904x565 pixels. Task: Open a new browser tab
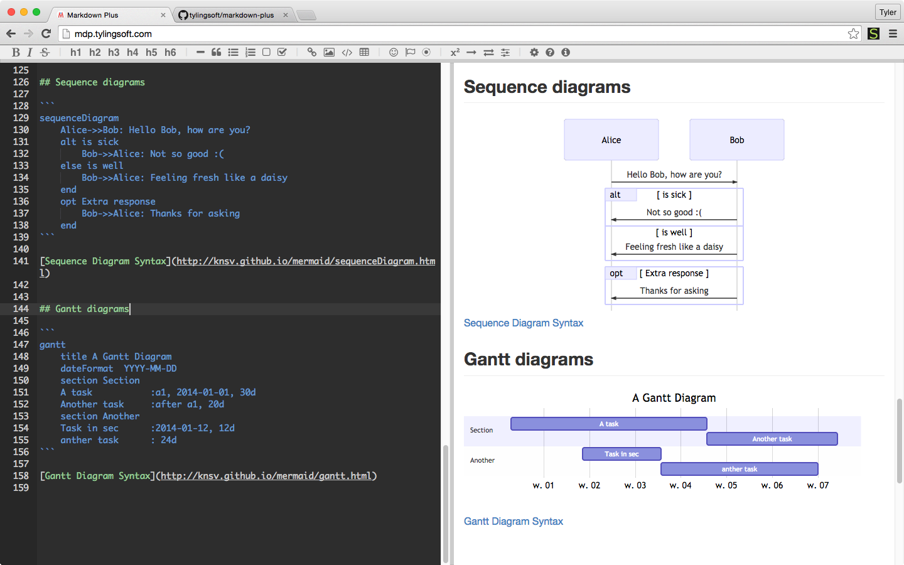pos(306,15)
